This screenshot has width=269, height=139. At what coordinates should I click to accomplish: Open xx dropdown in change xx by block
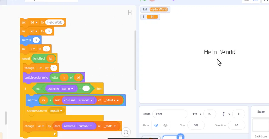41,126
